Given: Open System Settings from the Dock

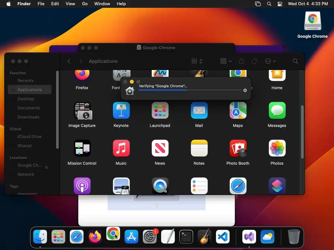Looking at the screenshot, I should 149,237.
